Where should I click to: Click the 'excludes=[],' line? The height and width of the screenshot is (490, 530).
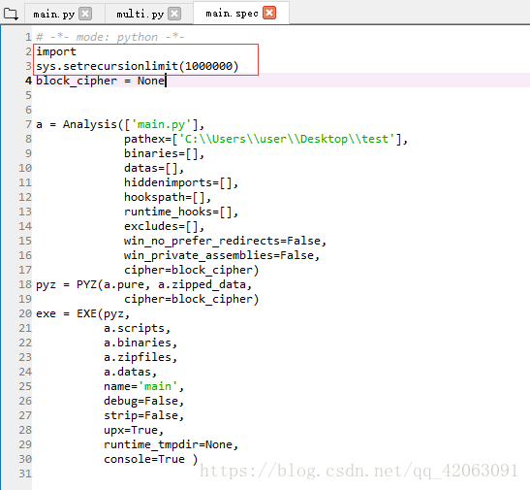(x=165, y=226)
